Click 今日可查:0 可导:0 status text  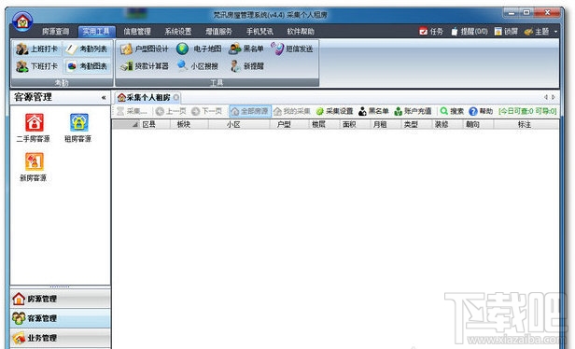point(527,111)
